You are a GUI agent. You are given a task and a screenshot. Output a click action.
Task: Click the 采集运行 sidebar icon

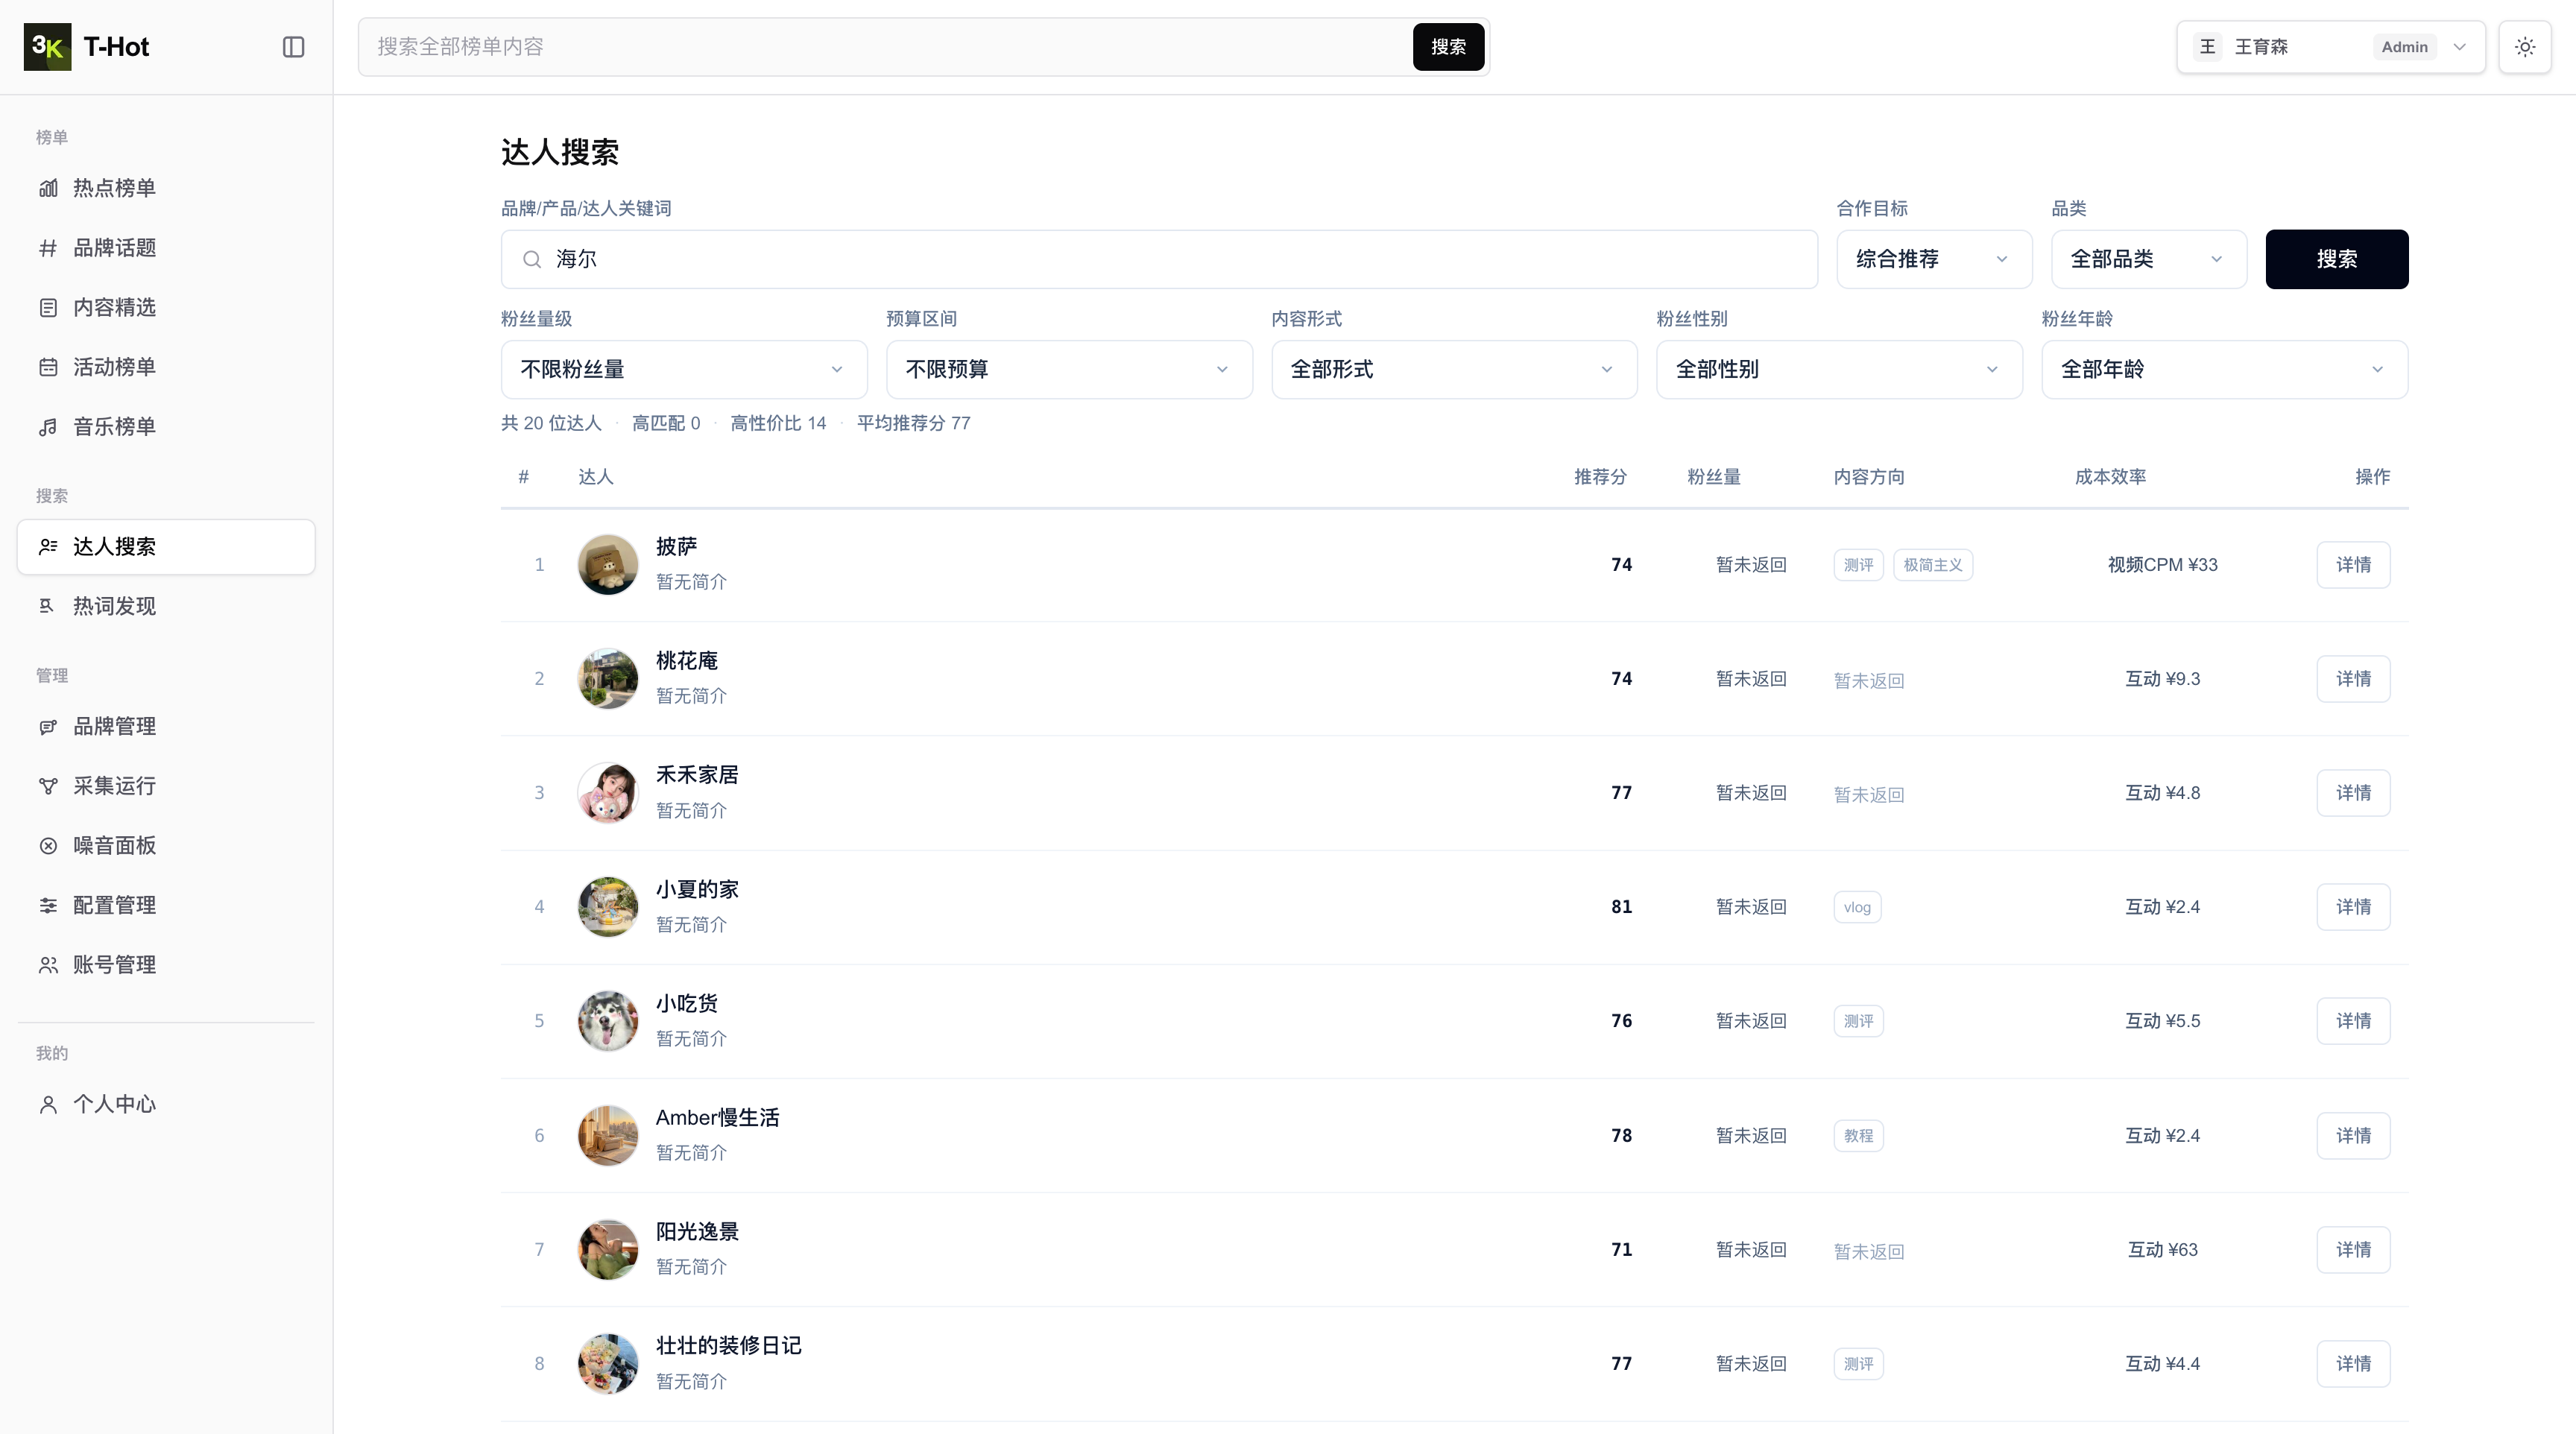[x=48, y=786]
